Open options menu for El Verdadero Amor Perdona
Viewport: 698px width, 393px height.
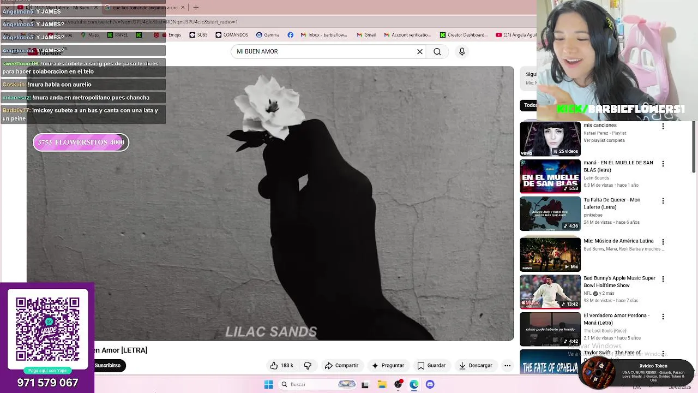[x=663, y=317]
